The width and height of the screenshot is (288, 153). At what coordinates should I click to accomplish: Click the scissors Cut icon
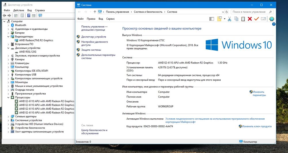point(230,19)
